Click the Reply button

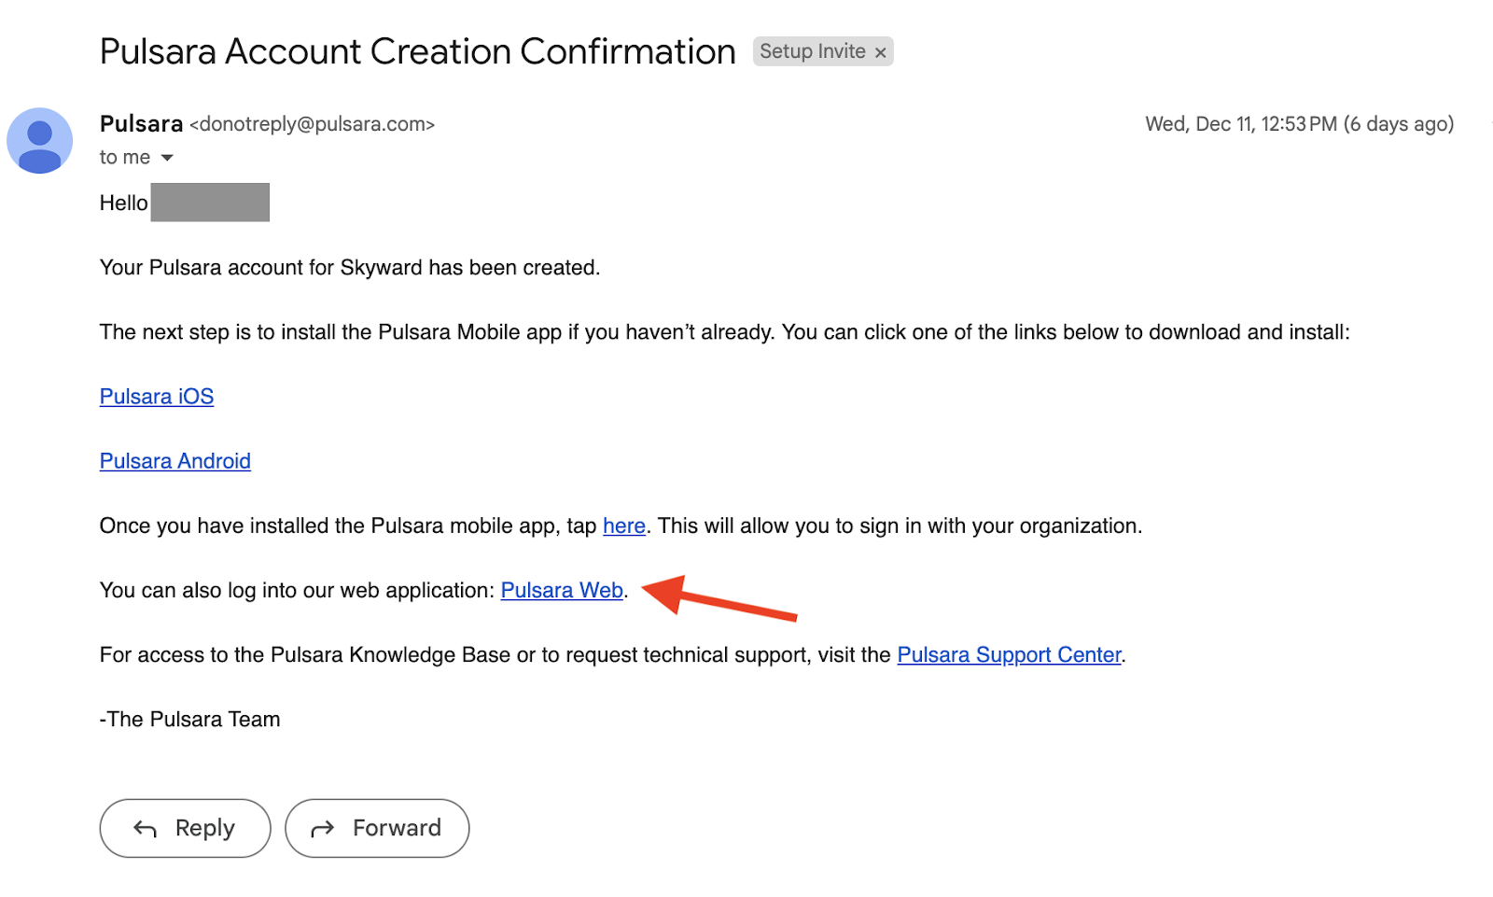(x=185, y=828)
